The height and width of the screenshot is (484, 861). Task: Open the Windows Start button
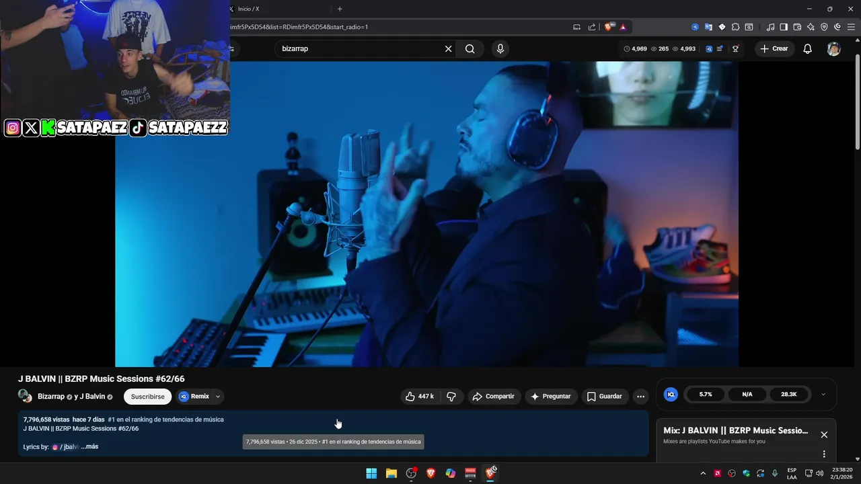click(x=371, y=473)
